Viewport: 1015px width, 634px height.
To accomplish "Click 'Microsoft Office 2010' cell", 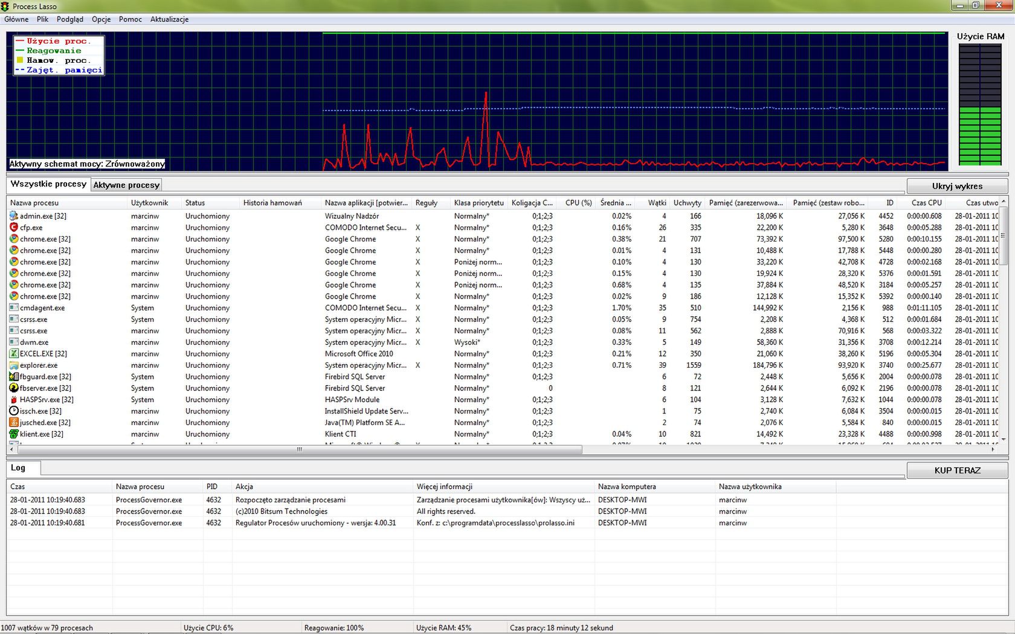I will pyautogui.click(x=359, y=354).
